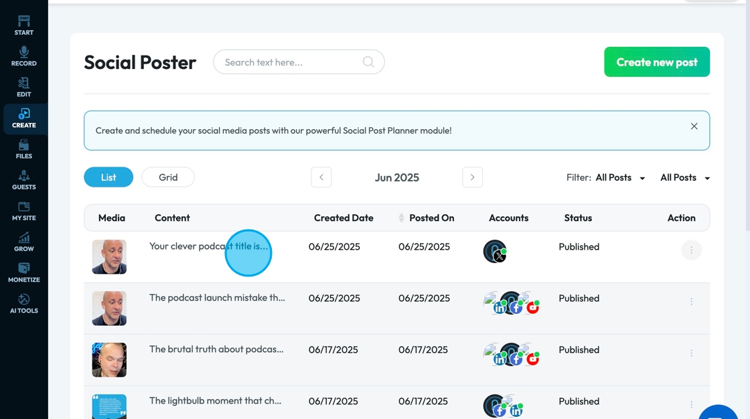
Task: Go to previous month
Action: click(x=321, y=177)
